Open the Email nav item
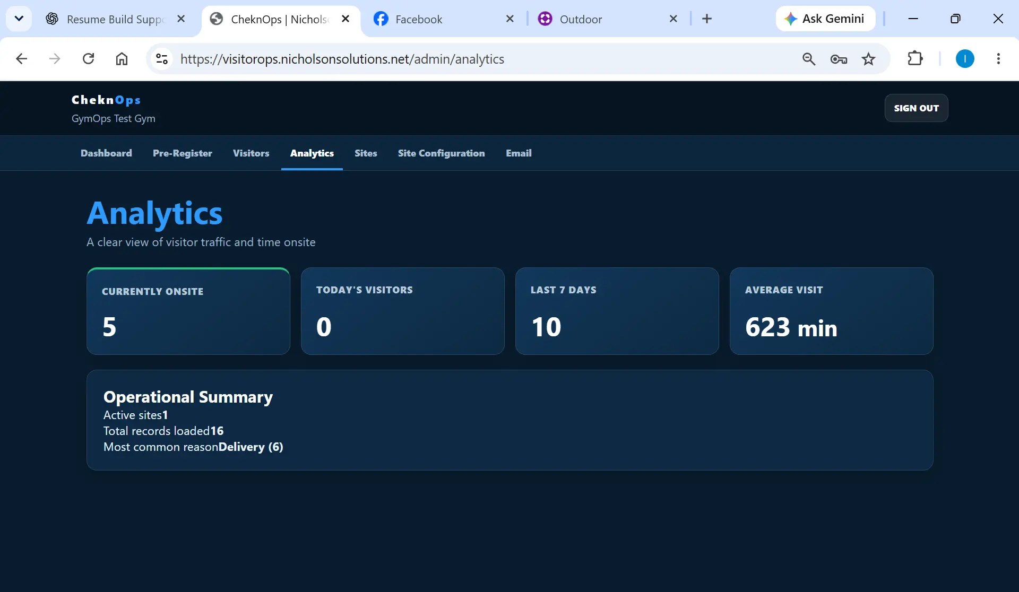 519,153
